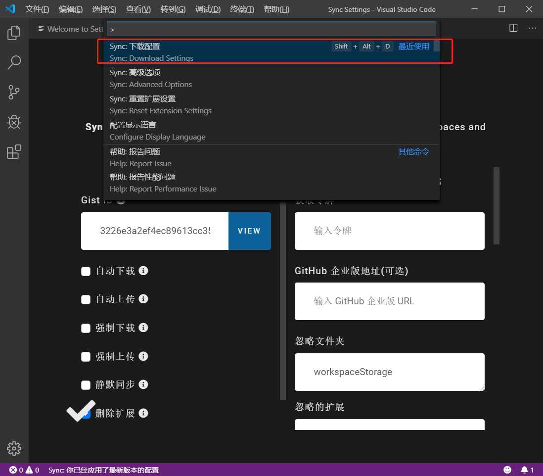Click the errors count in status bar

coord(16,470)
